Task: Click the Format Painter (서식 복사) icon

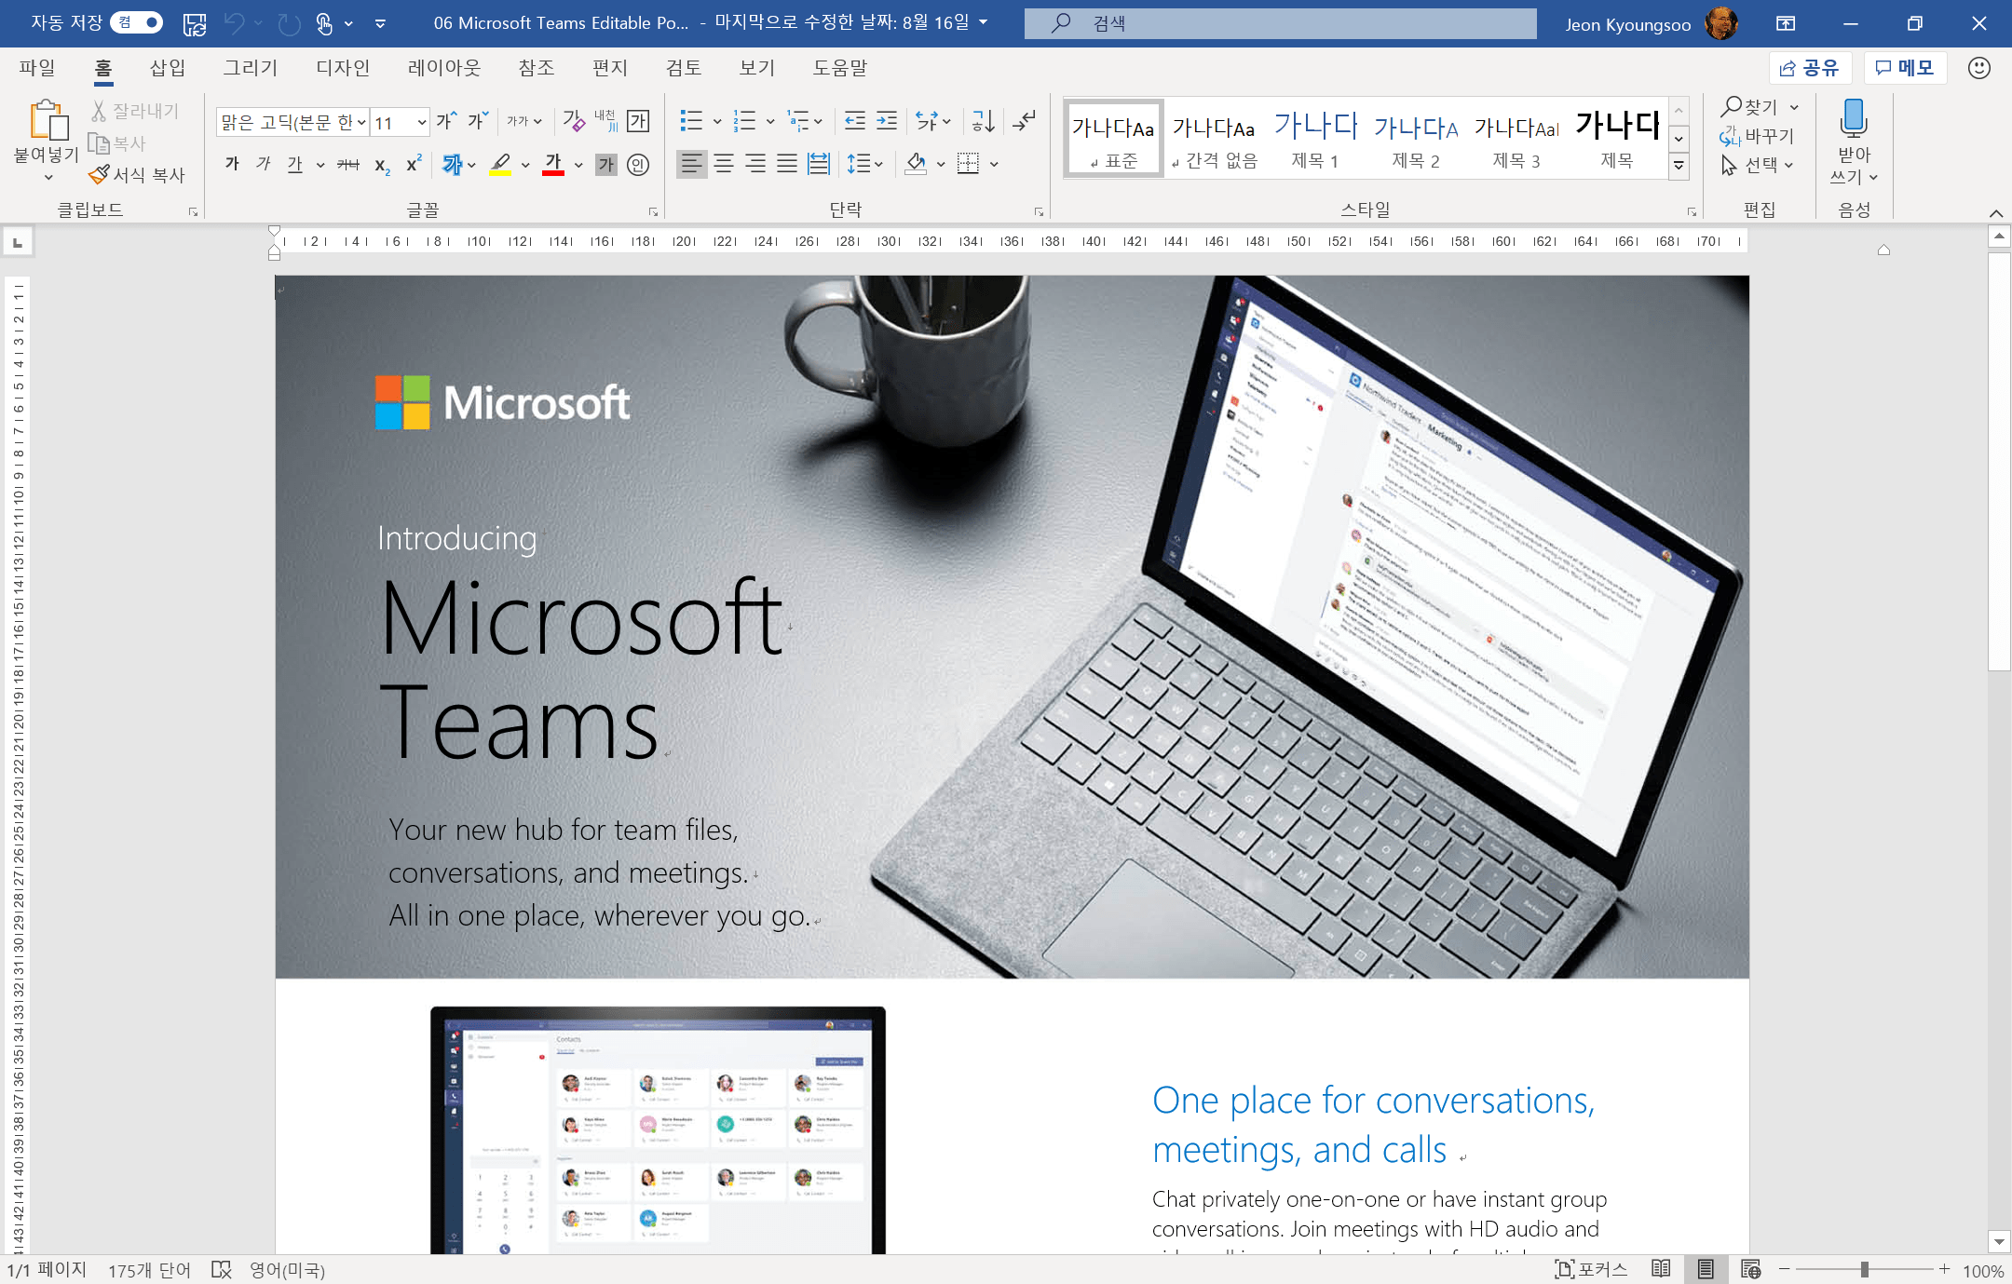Action: coord(99,175)
